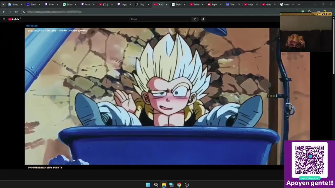Click the taskbar app next to File Explorer

pos(171,185)
